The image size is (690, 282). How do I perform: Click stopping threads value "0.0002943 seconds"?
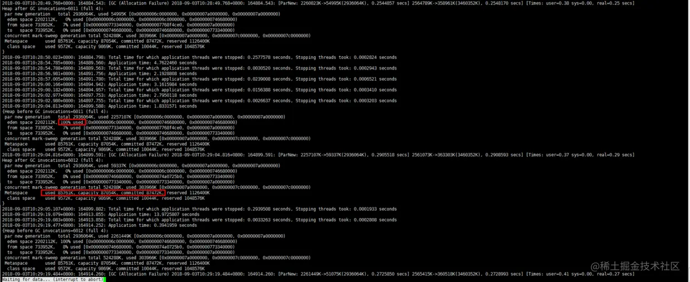376,68
